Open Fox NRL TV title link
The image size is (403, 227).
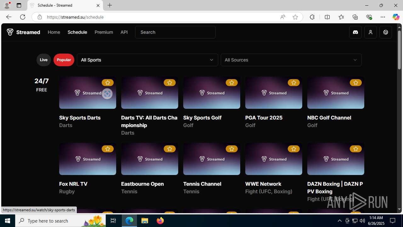click(73, 184)
